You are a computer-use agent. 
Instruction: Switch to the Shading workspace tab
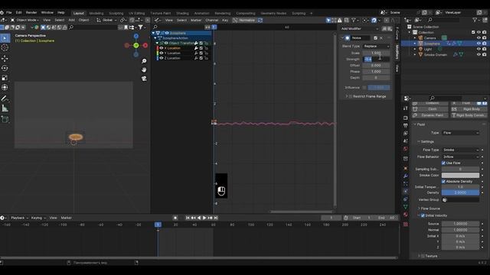pyautogui.click(x=182, y=14)
